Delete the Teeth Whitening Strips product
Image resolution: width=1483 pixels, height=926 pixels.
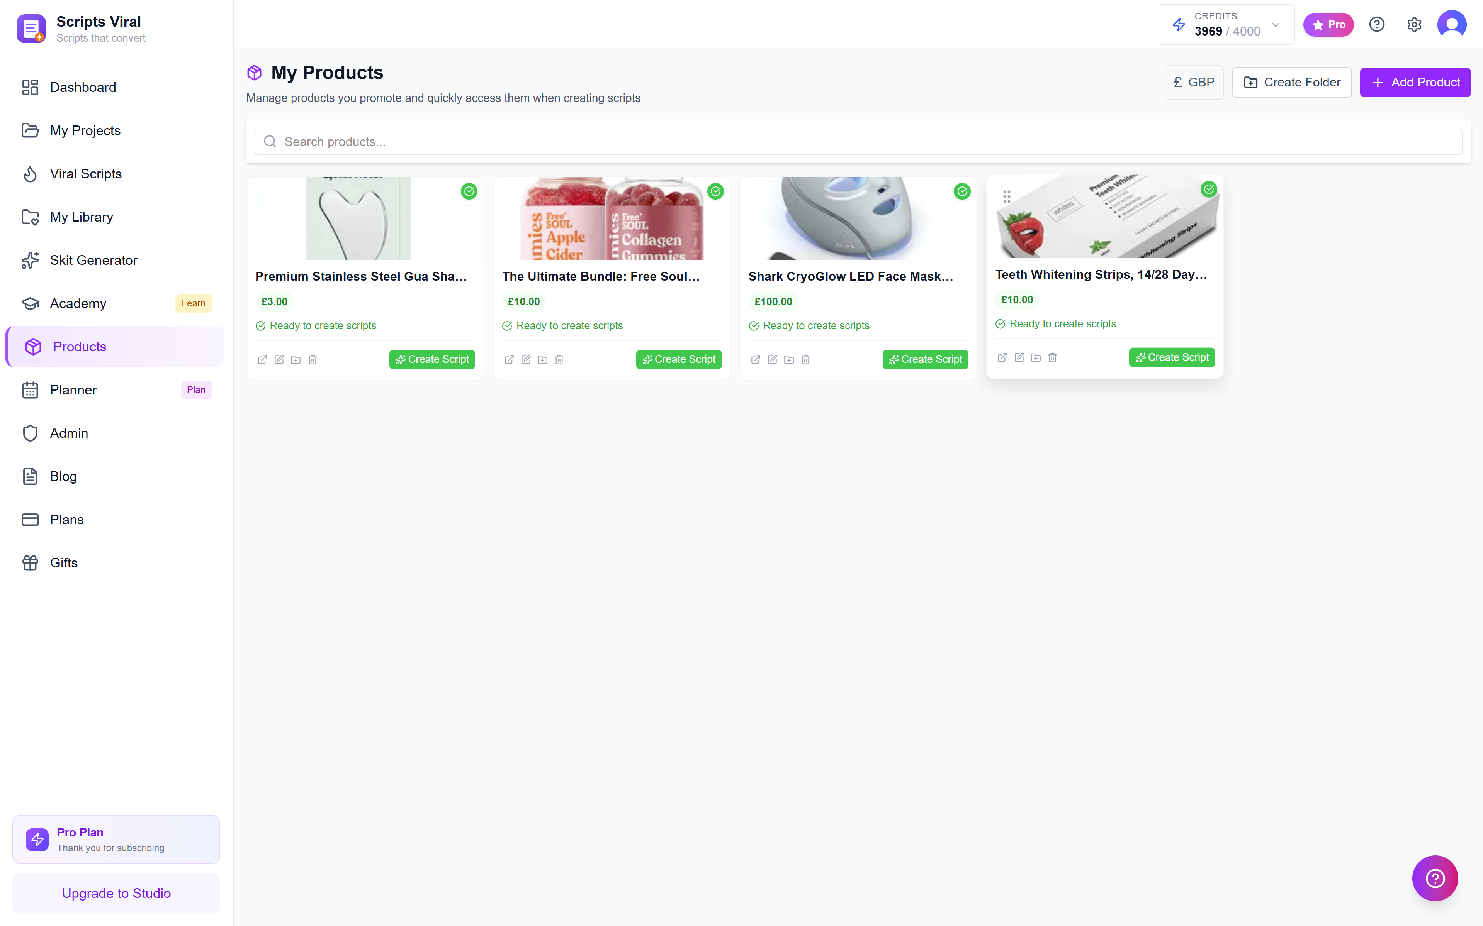pos(1053,357)
